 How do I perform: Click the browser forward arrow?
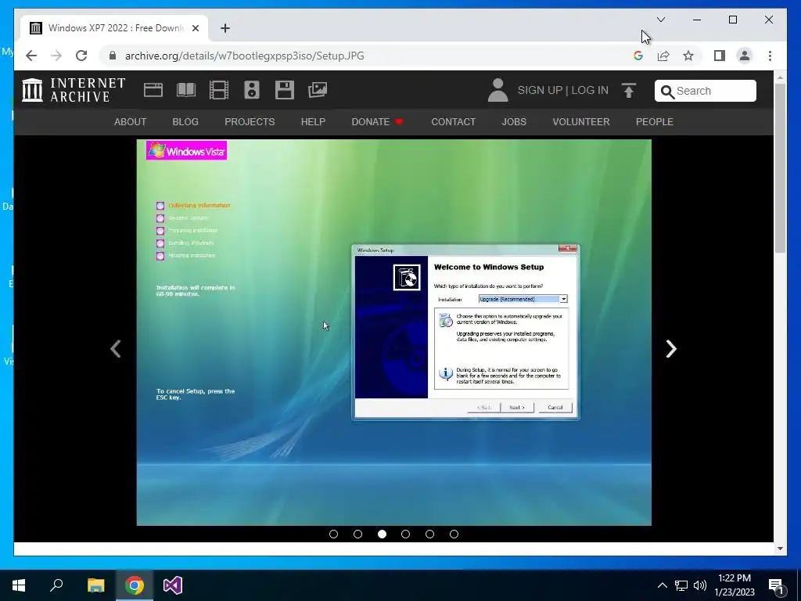click(x=56, y=56)
